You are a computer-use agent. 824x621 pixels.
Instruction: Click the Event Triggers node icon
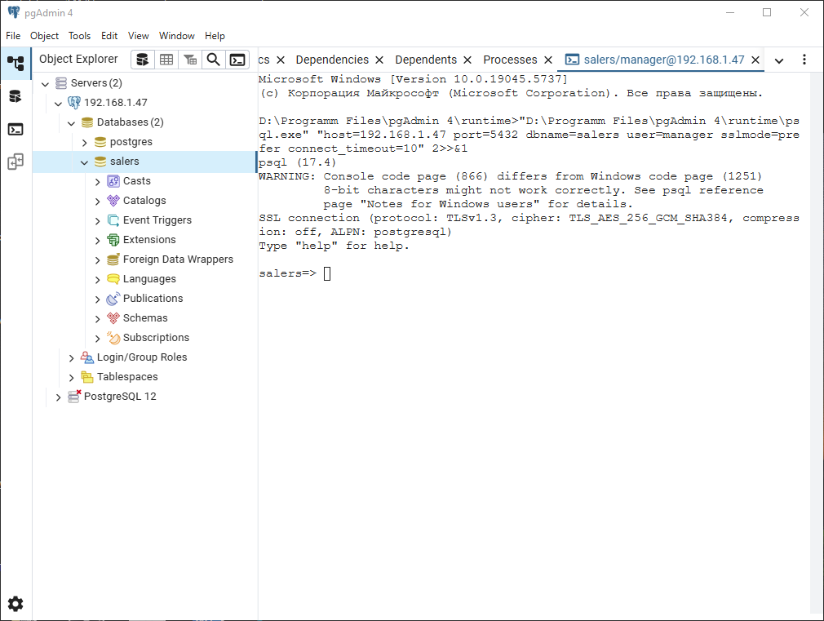(113, 220)
